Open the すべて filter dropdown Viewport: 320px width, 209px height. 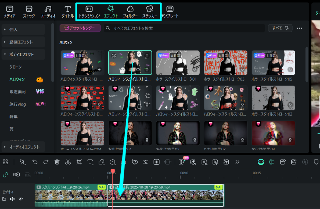click(x=280, y=28)
